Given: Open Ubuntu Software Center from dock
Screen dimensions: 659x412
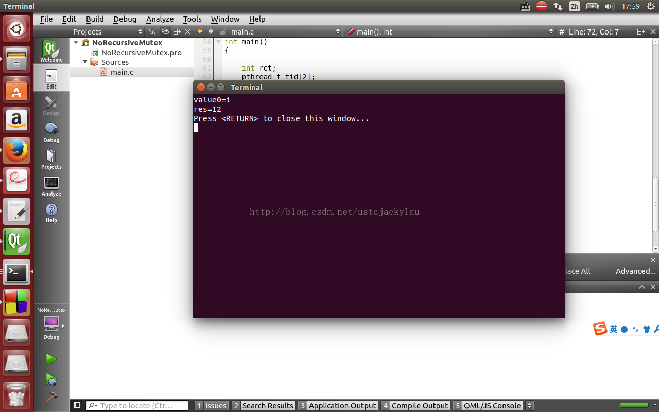Looking at the screenshot, I should tap(17, 90).
